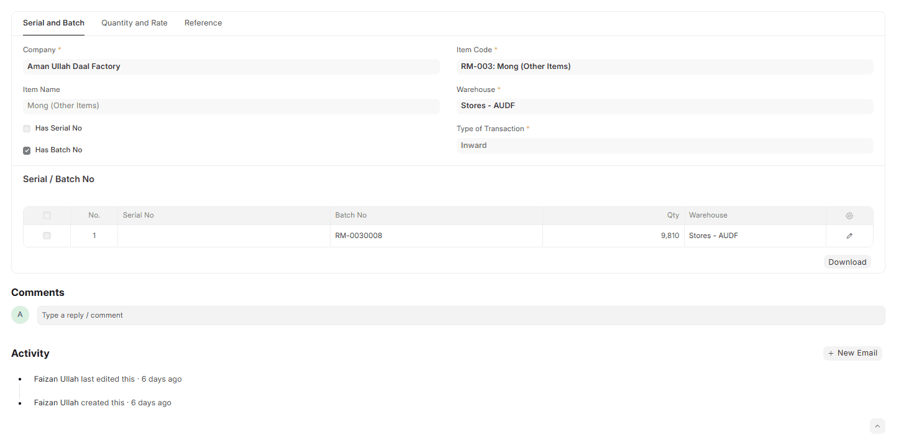Open the Item Code field RM-003
Viewport: 904px width, 437px height.
pos(665,67)
